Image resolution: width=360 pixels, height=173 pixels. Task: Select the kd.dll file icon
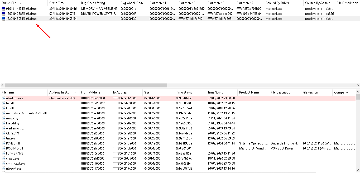point(3,108)
